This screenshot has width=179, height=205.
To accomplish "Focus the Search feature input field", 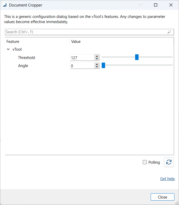I will 89,32.
